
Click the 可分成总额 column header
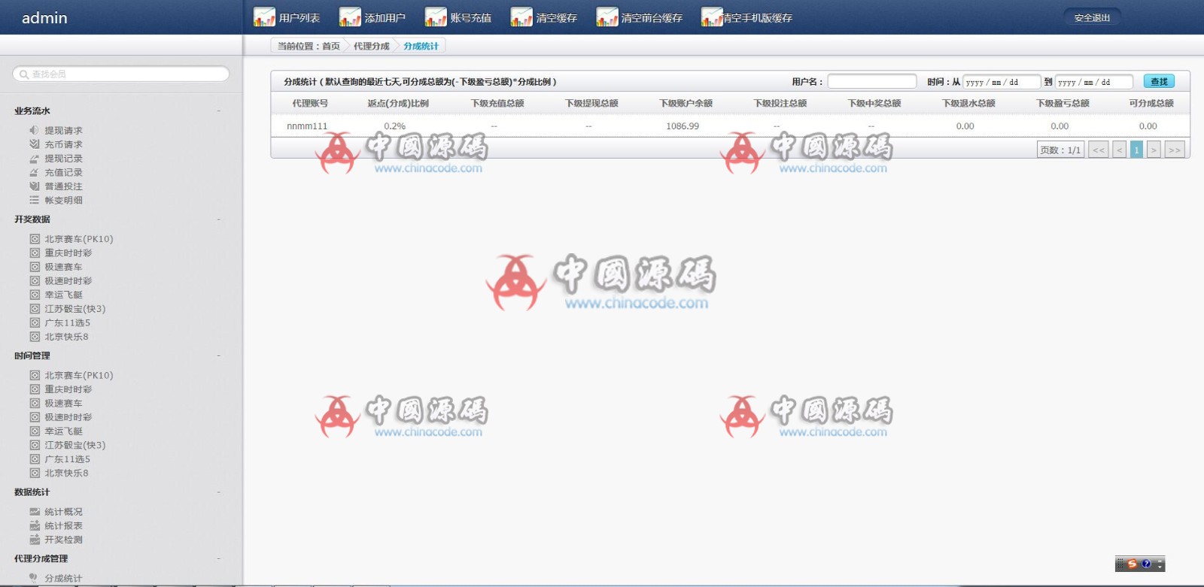(x=1151, y=103)
